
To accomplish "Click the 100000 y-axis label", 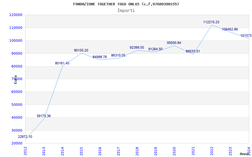I will pos(15,41).
